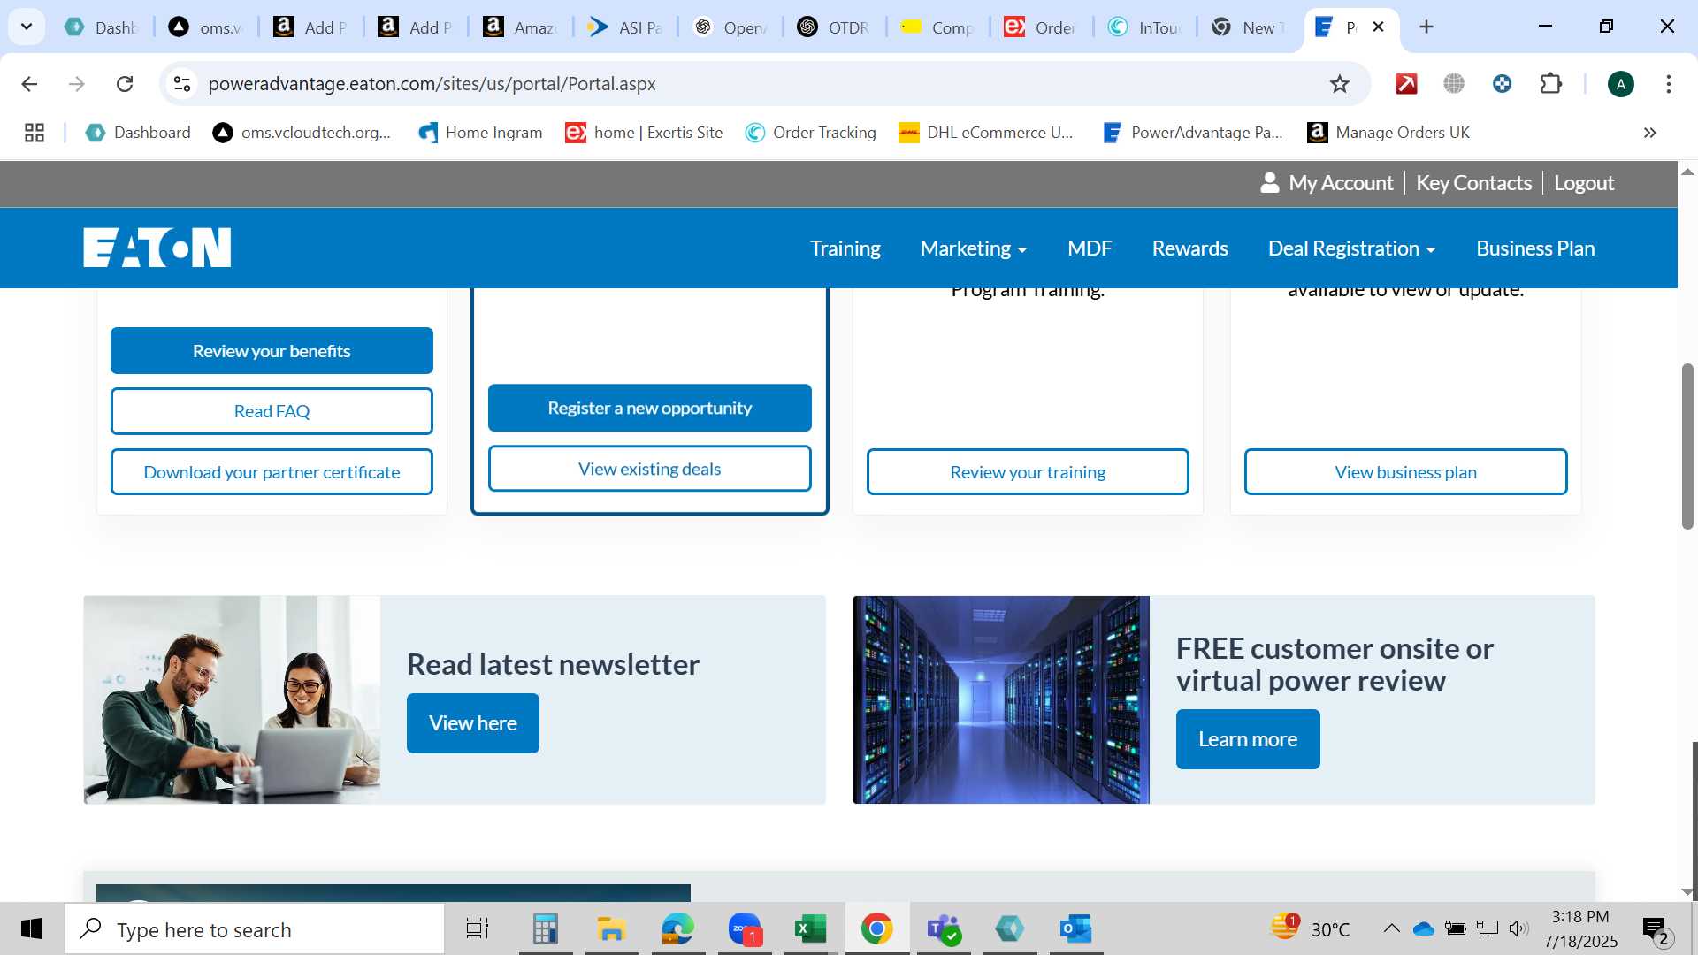Image resolution: width=1698 pixels, height=955 pixels.
Task: Click the View business plan button
Action: tap(1405, 472)
